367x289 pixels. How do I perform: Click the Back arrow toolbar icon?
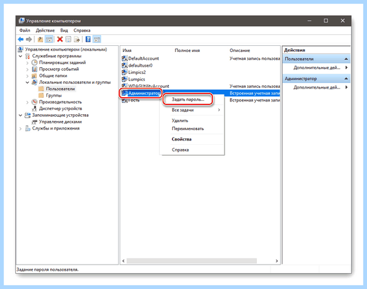[x=21, y=39]
